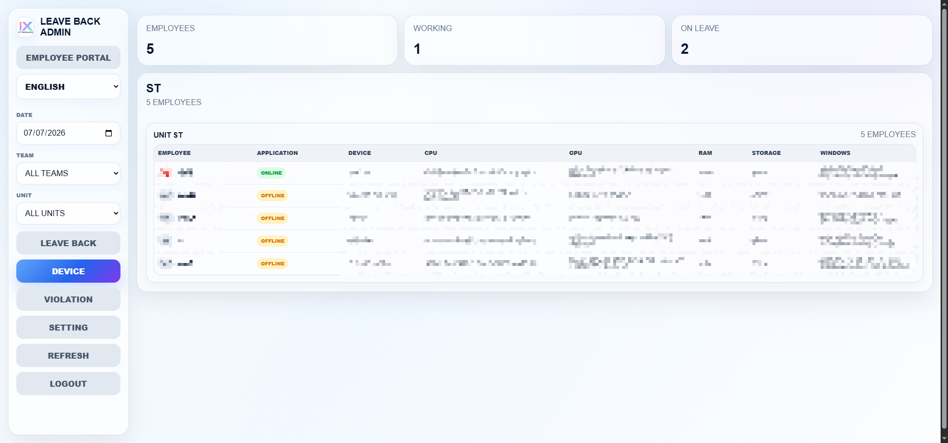This screenshot has height=443, width=948.
Task: Click the scrollbar up arrow
Action: pos(944,3)
